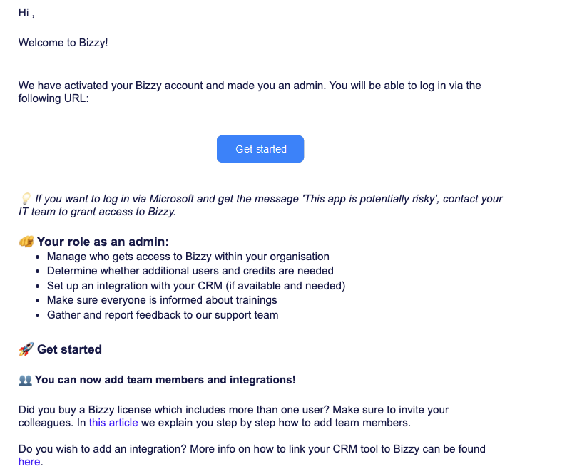This screenshot has width=582, height=474.
Task: Click 'Welcome to Bizzy!' greeting line
Action: (63, 43)
